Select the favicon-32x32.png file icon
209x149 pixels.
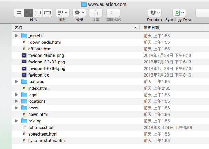(24, 62)
